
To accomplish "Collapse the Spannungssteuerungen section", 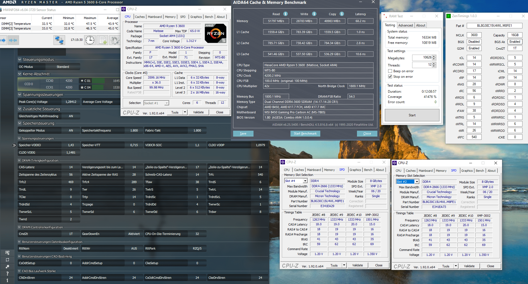I will [x=20, y=95].
